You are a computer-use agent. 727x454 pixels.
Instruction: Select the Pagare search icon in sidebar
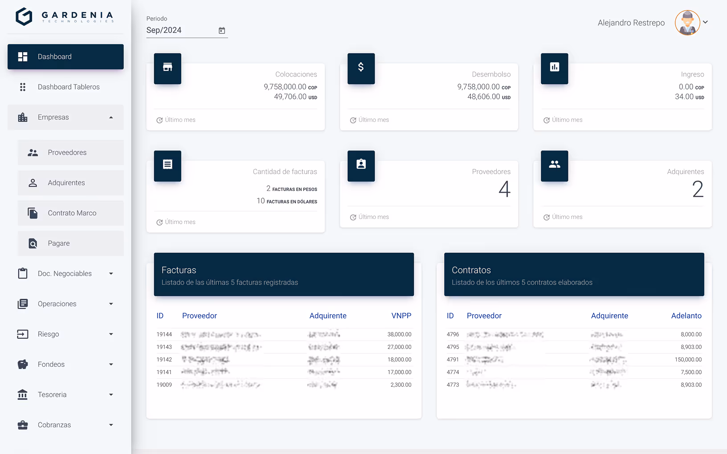click(32, 243)
